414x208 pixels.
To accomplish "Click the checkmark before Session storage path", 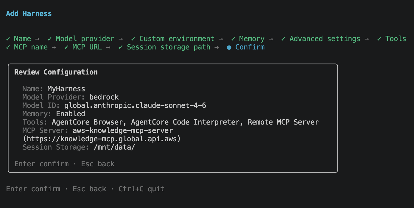I will click(x=121, y=47).
